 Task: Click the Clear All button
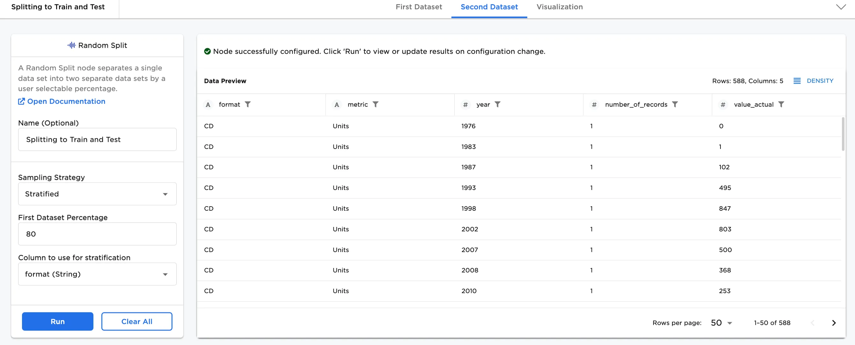(x=137, y=321)
